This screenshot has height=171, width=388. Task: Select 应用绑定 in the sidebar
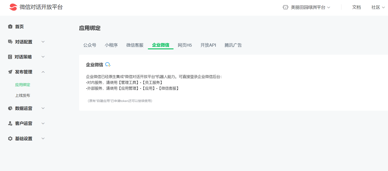tap(22, 84)
